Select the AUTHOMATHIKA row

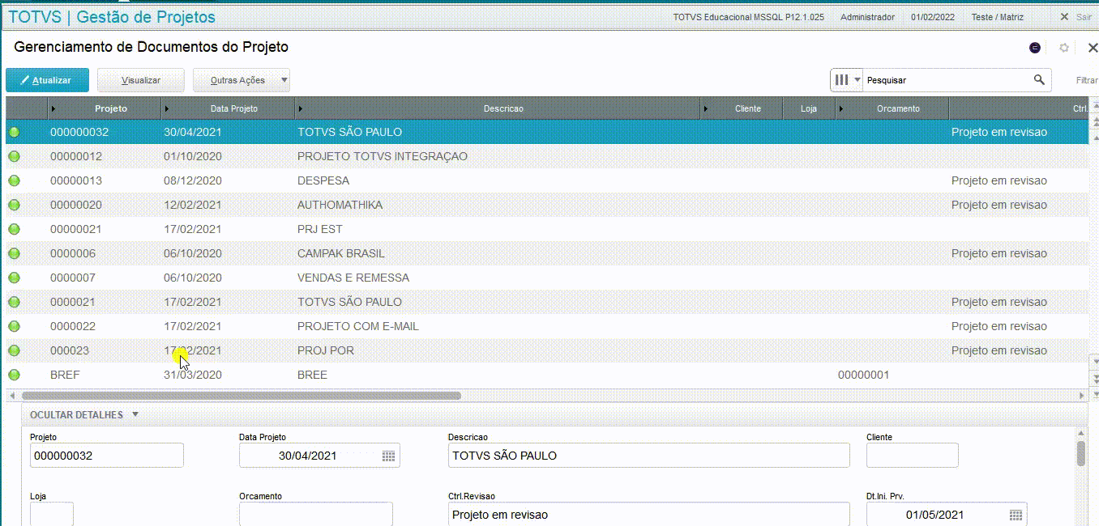pos(546,205)
